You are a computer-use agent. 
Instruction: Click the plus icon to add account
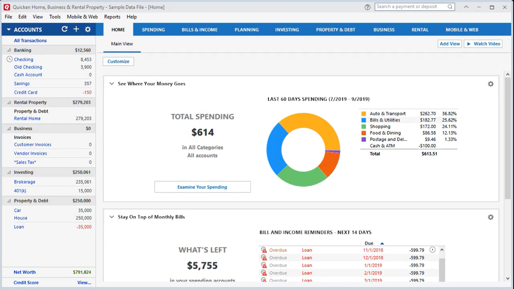tap(76, 29)
